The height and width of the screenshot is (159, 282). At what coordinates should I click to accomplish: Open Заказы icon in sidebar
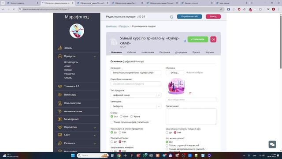60,48
